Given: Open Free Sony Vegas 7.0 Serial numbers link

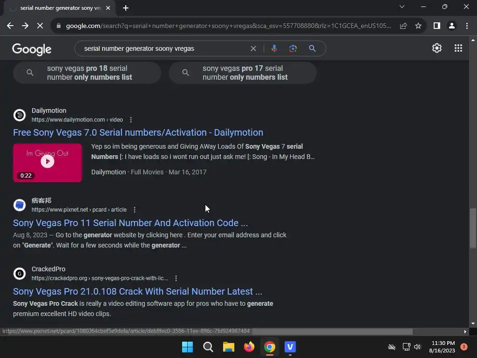Looking at the screenshot, I should coord(138,132).
